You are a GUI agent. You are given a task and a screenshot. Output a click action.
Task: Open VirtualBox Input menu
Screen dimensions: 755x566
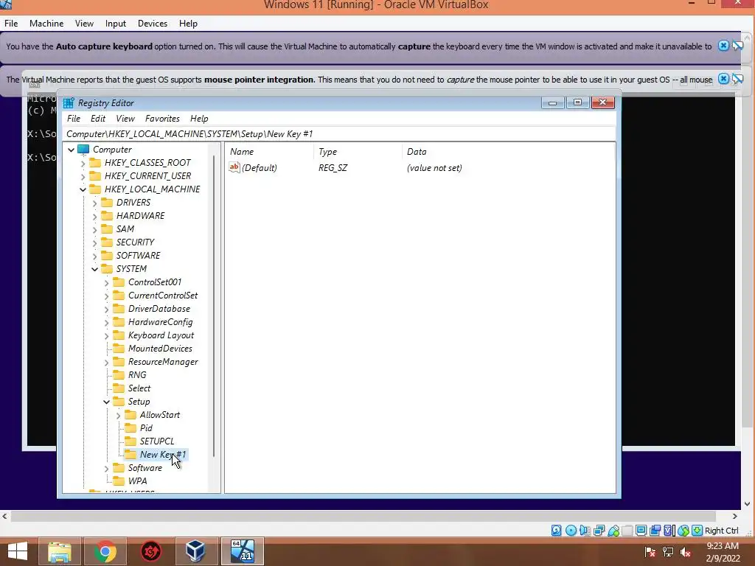tap(116, 23)
